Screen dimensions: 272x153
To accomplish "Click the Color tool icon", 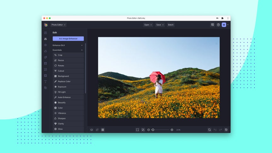I will (x=55, y=108).
